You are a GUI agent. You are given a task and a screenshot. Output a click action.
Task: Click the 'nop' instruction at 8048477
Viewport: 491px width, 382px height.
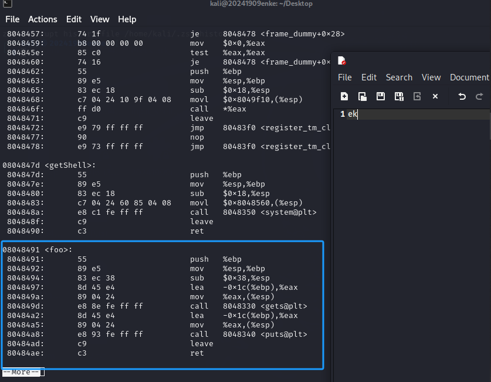pos(197,137)
